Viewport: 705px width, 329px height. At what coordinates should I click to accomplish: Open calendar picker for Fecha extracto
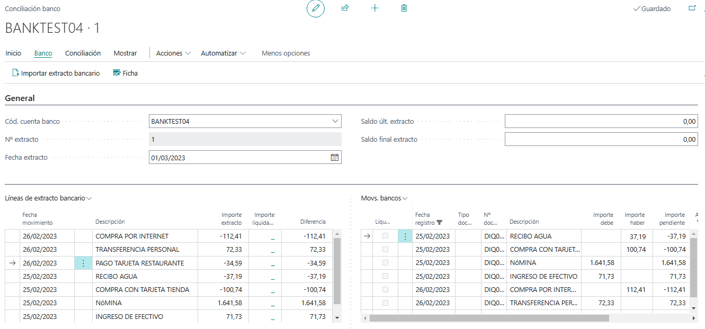coord(335,158)
